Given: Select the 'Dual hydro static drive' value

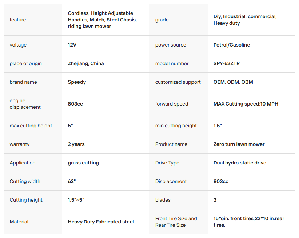Looking at the screenshot, I should point(240,163).
